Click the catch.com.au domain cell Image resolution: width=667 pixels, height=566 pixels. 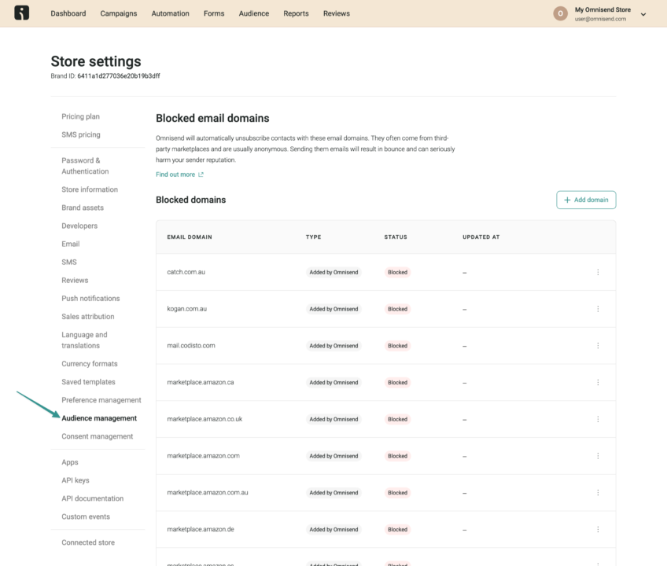[186, 272]
